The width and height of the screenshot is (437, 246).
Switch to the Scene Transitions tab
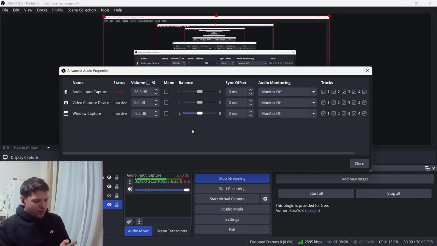[172, 231]
